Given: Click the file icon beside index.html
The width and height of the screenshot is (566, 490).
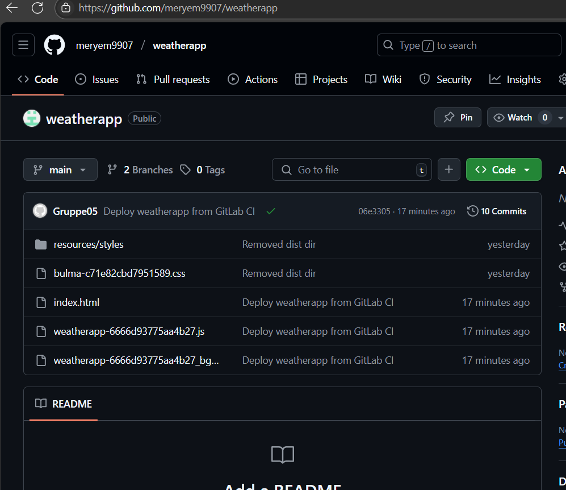Looking at the screenshot, I should click(x=41, y=302).
